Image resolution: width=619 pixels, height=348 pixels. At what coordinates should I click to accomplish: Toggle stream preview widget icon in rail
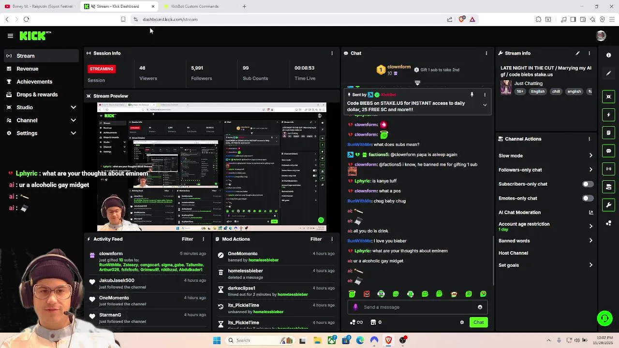pos(609,97)
